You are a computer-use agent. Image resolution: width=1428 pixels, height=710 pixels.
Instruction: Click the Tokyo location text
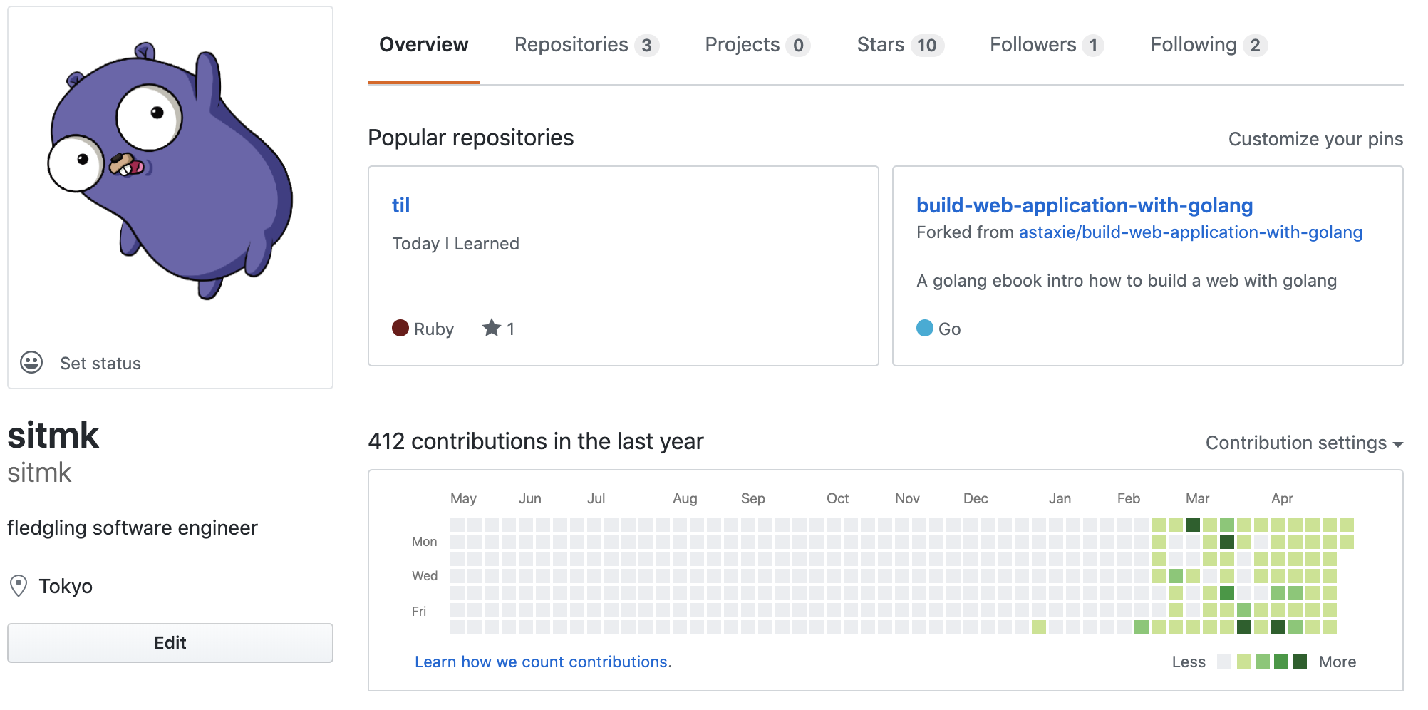pyautogui.click(x=66, y=586)
